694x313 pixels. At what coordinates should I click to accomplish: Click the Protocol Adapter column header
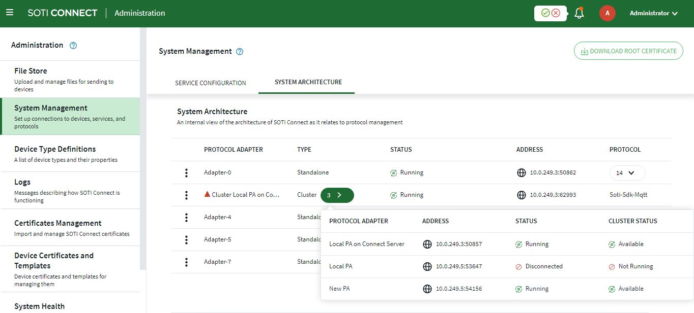234,150
